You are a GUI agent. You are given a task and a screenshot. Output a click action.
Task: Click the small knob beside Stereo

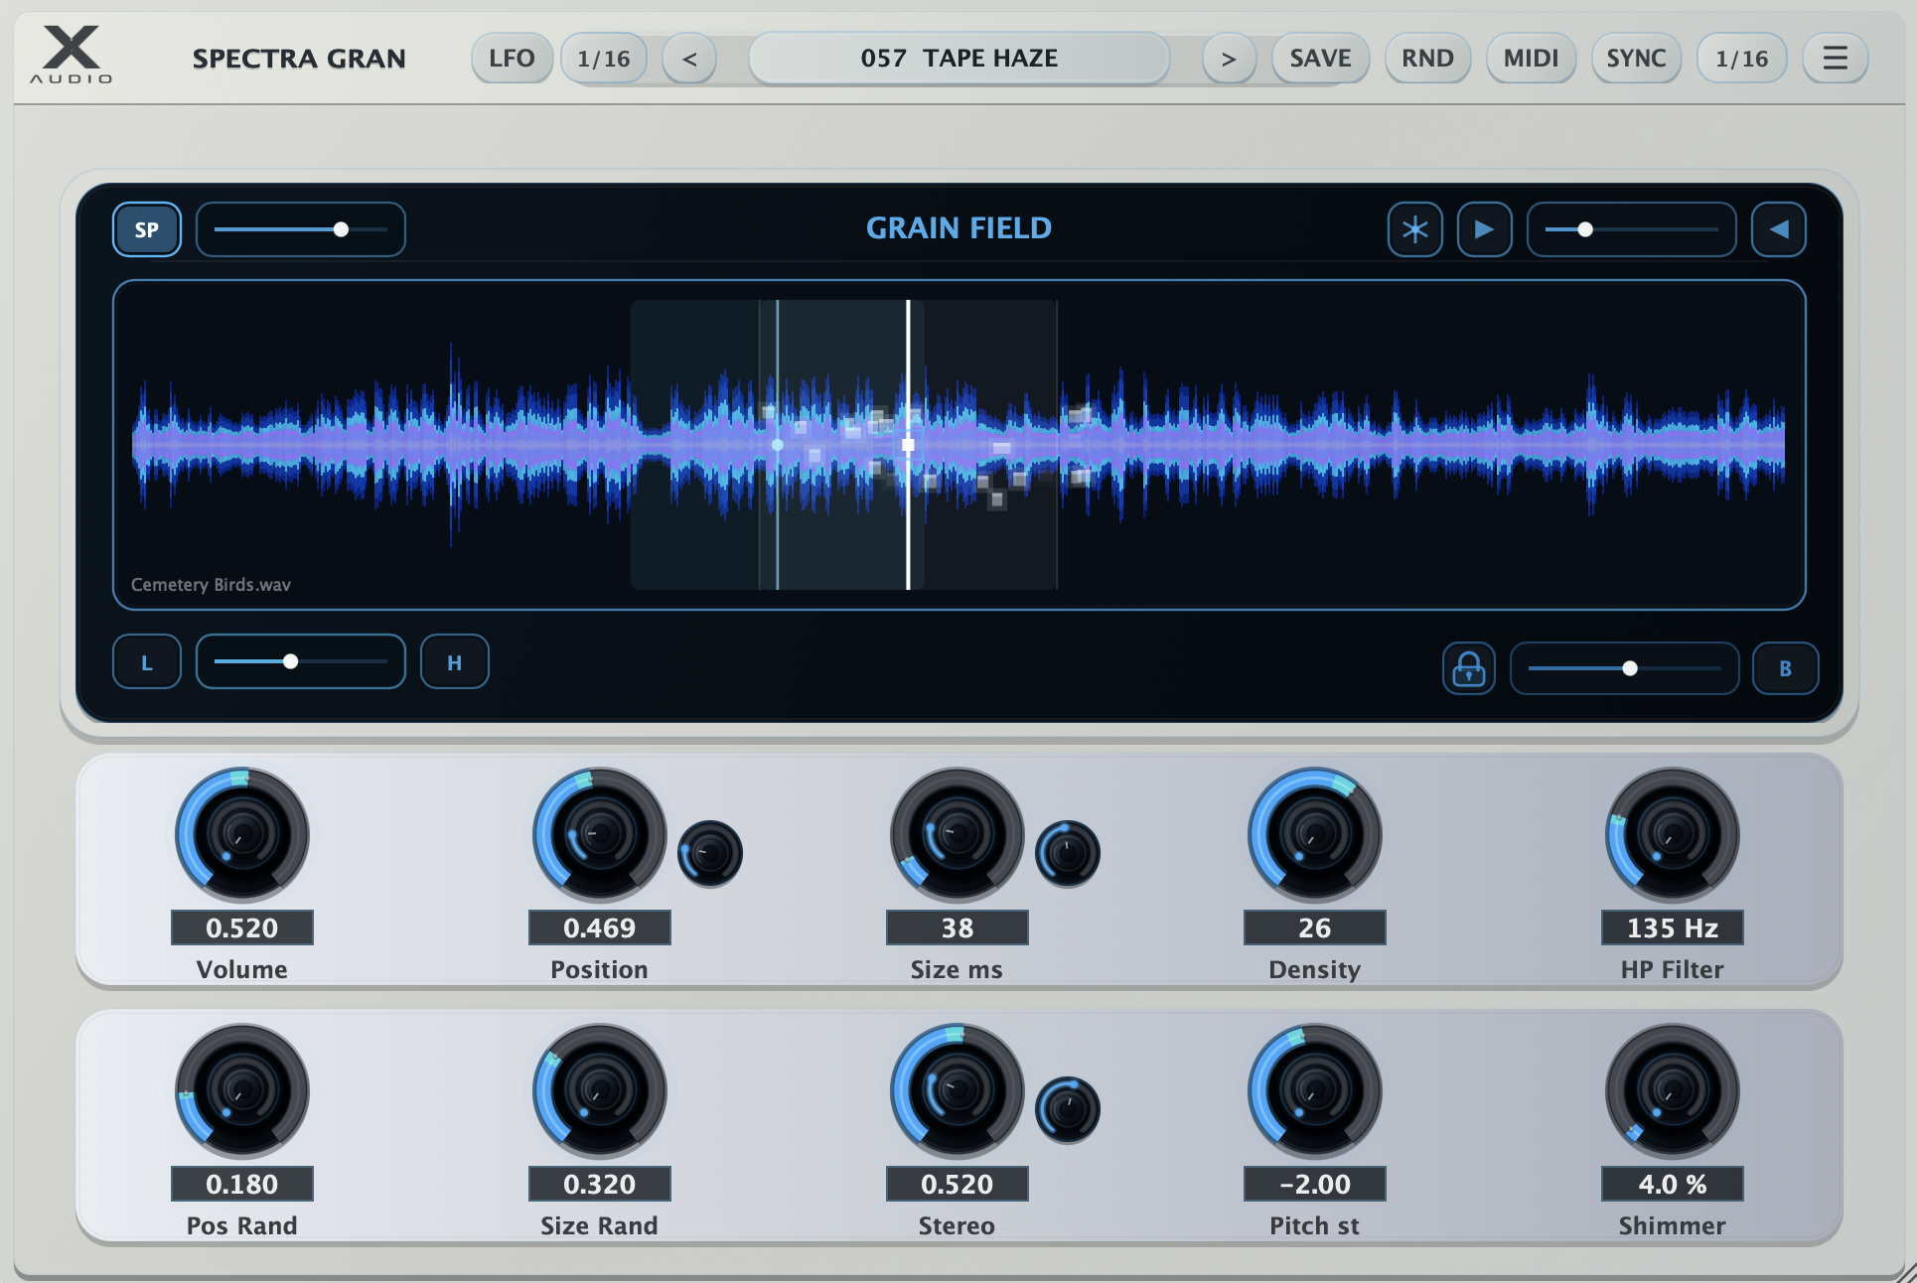[x=1068, y=1109]
